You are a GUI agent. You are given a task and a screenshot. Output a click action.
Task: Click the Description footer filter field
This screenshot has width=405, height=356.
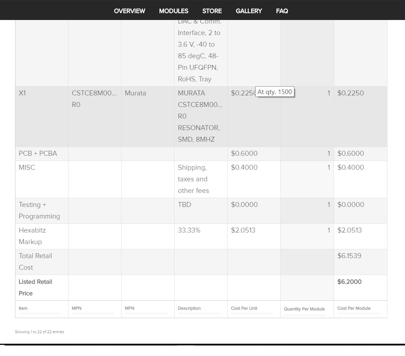198,308
